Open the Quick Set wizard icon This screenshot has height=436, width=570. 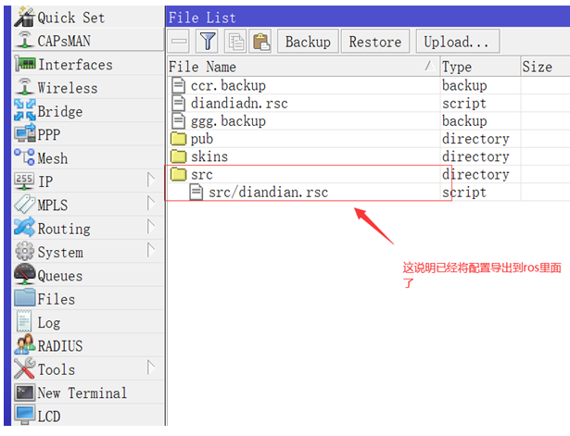pyautogui.click(x=24, y=17)
